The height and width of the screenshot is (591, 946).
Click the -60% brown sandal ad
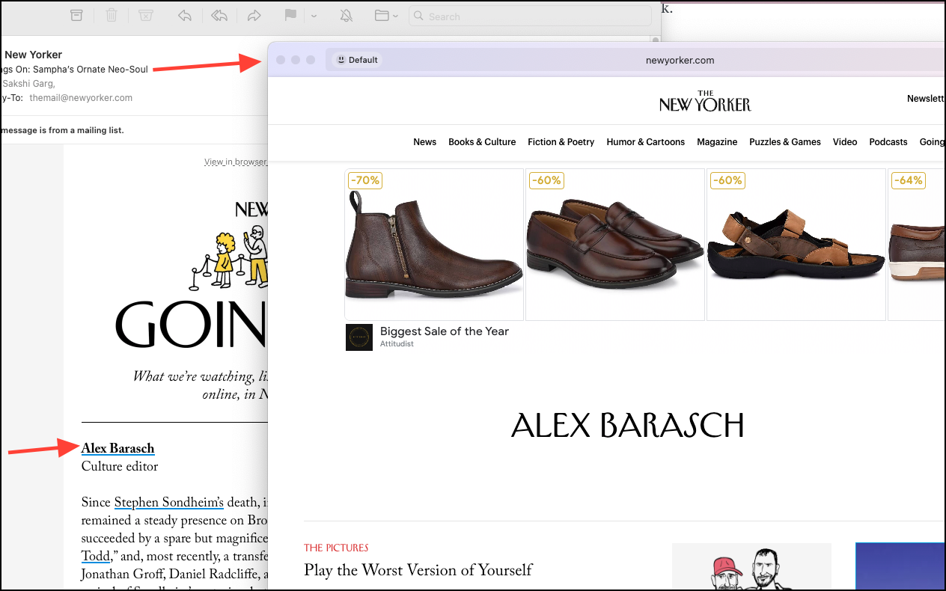tap(796, 245)
